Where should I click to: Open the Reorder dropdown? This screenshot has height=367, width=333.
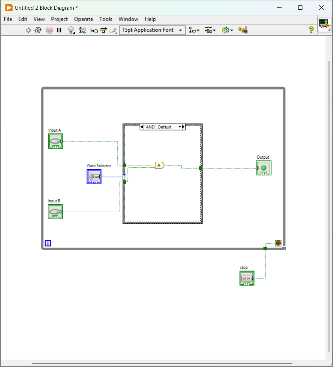(227, 30)
